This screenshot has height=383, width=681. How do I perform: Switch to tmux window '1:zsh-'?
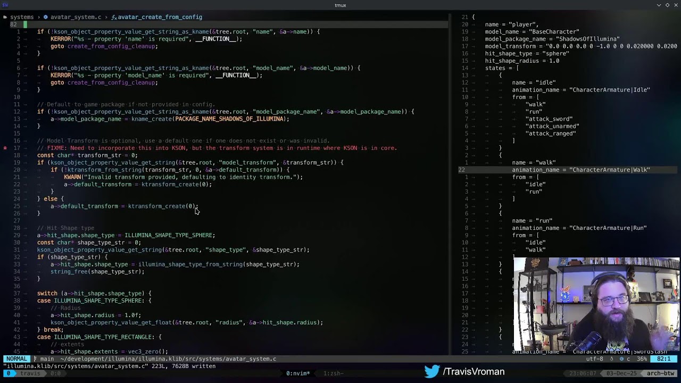[x=334, y=373]
